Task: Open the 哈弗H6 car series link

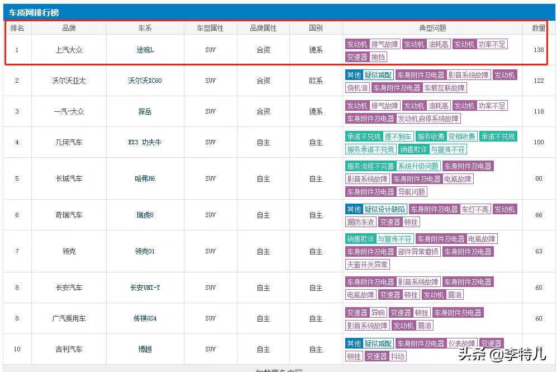Action: 145,178
